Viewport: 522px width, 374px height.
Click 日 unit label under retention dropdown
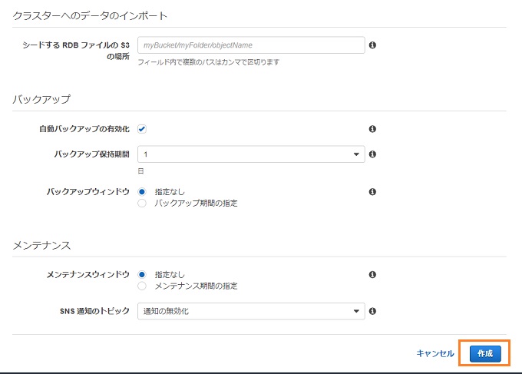click(x=140, y=171)
